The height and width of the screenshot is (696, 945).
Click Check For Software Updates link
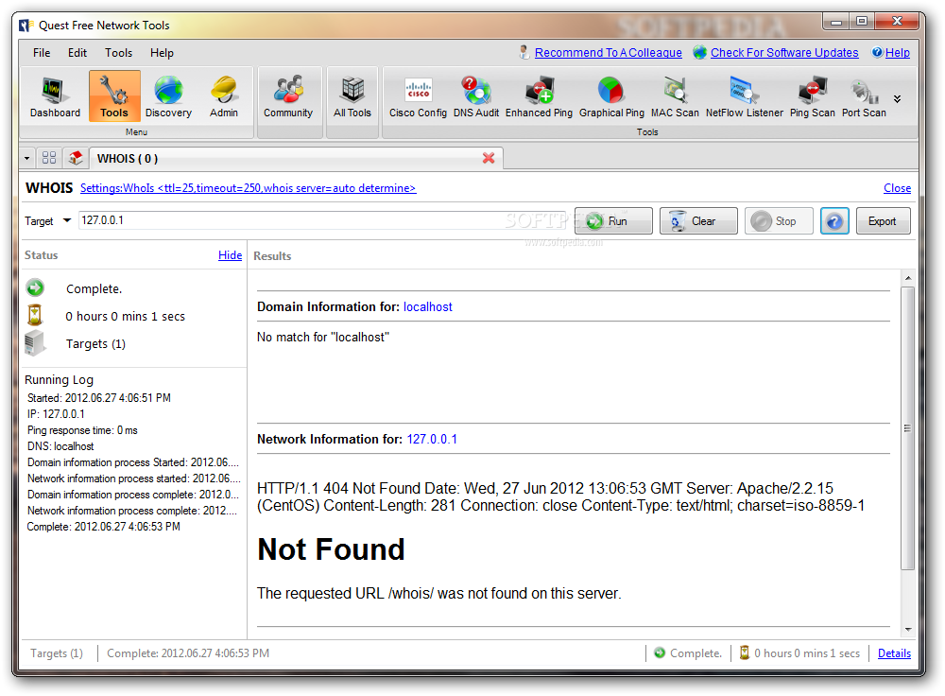click(784, 52)
